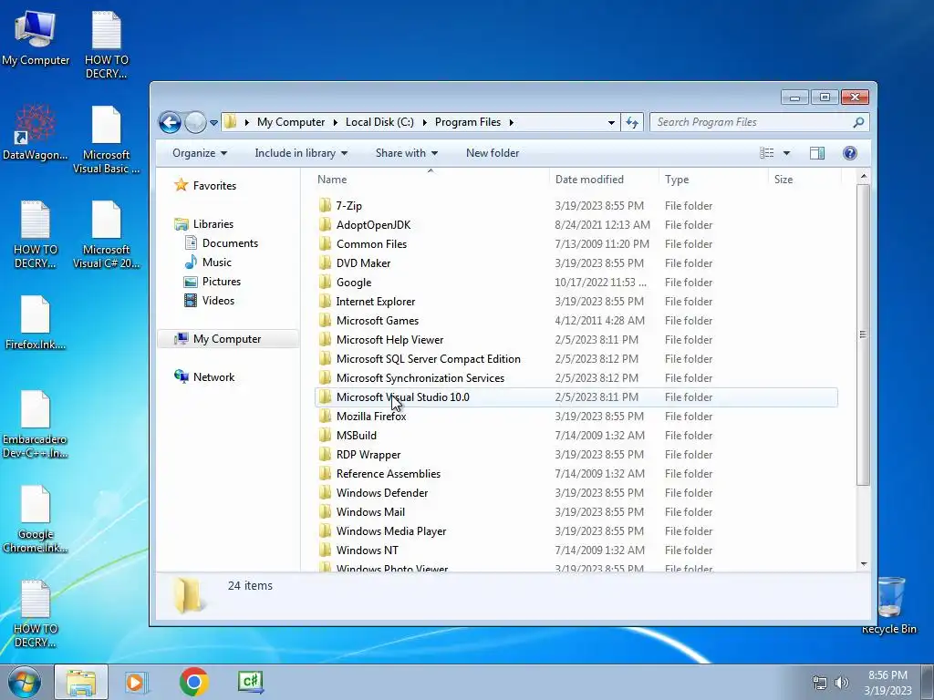The height and width of the screenshot is (700, 934).
Task: Open the Organize menu
Action: (x=200, y=153)
